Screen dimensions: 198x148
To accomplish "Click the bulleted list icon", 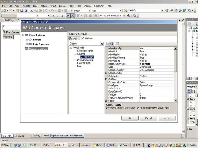I will (x=86, y=15).
